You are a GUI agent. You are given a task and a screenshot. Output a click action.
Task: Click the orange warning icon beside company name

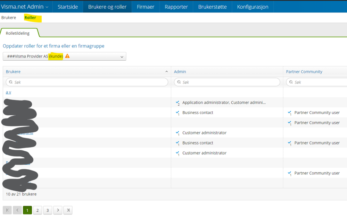67,56
